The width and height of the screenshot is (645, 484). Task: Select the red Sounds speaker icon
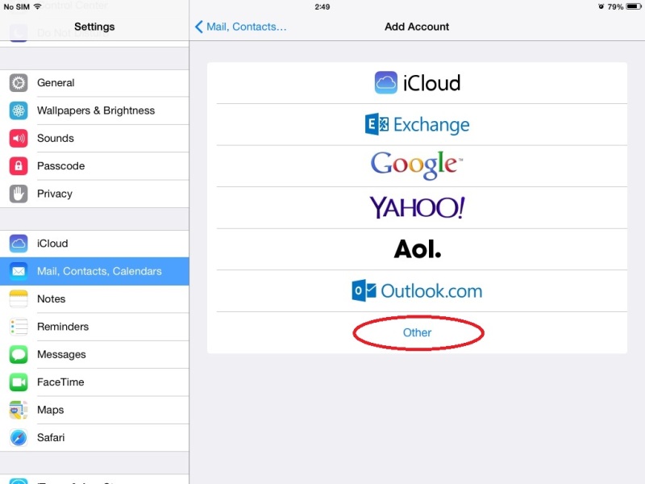pos(19,138)
